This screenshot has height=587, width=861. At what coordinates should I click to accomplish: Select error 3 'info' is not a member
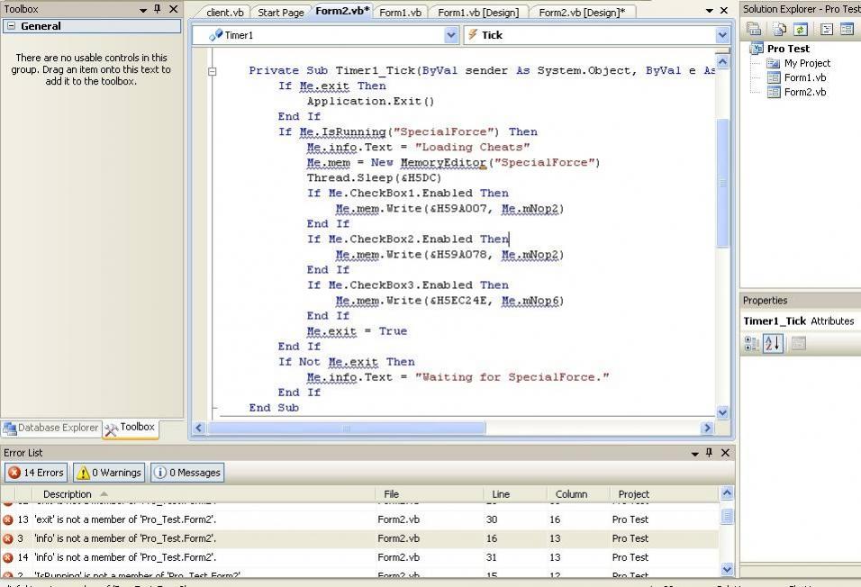pos(359,538)
